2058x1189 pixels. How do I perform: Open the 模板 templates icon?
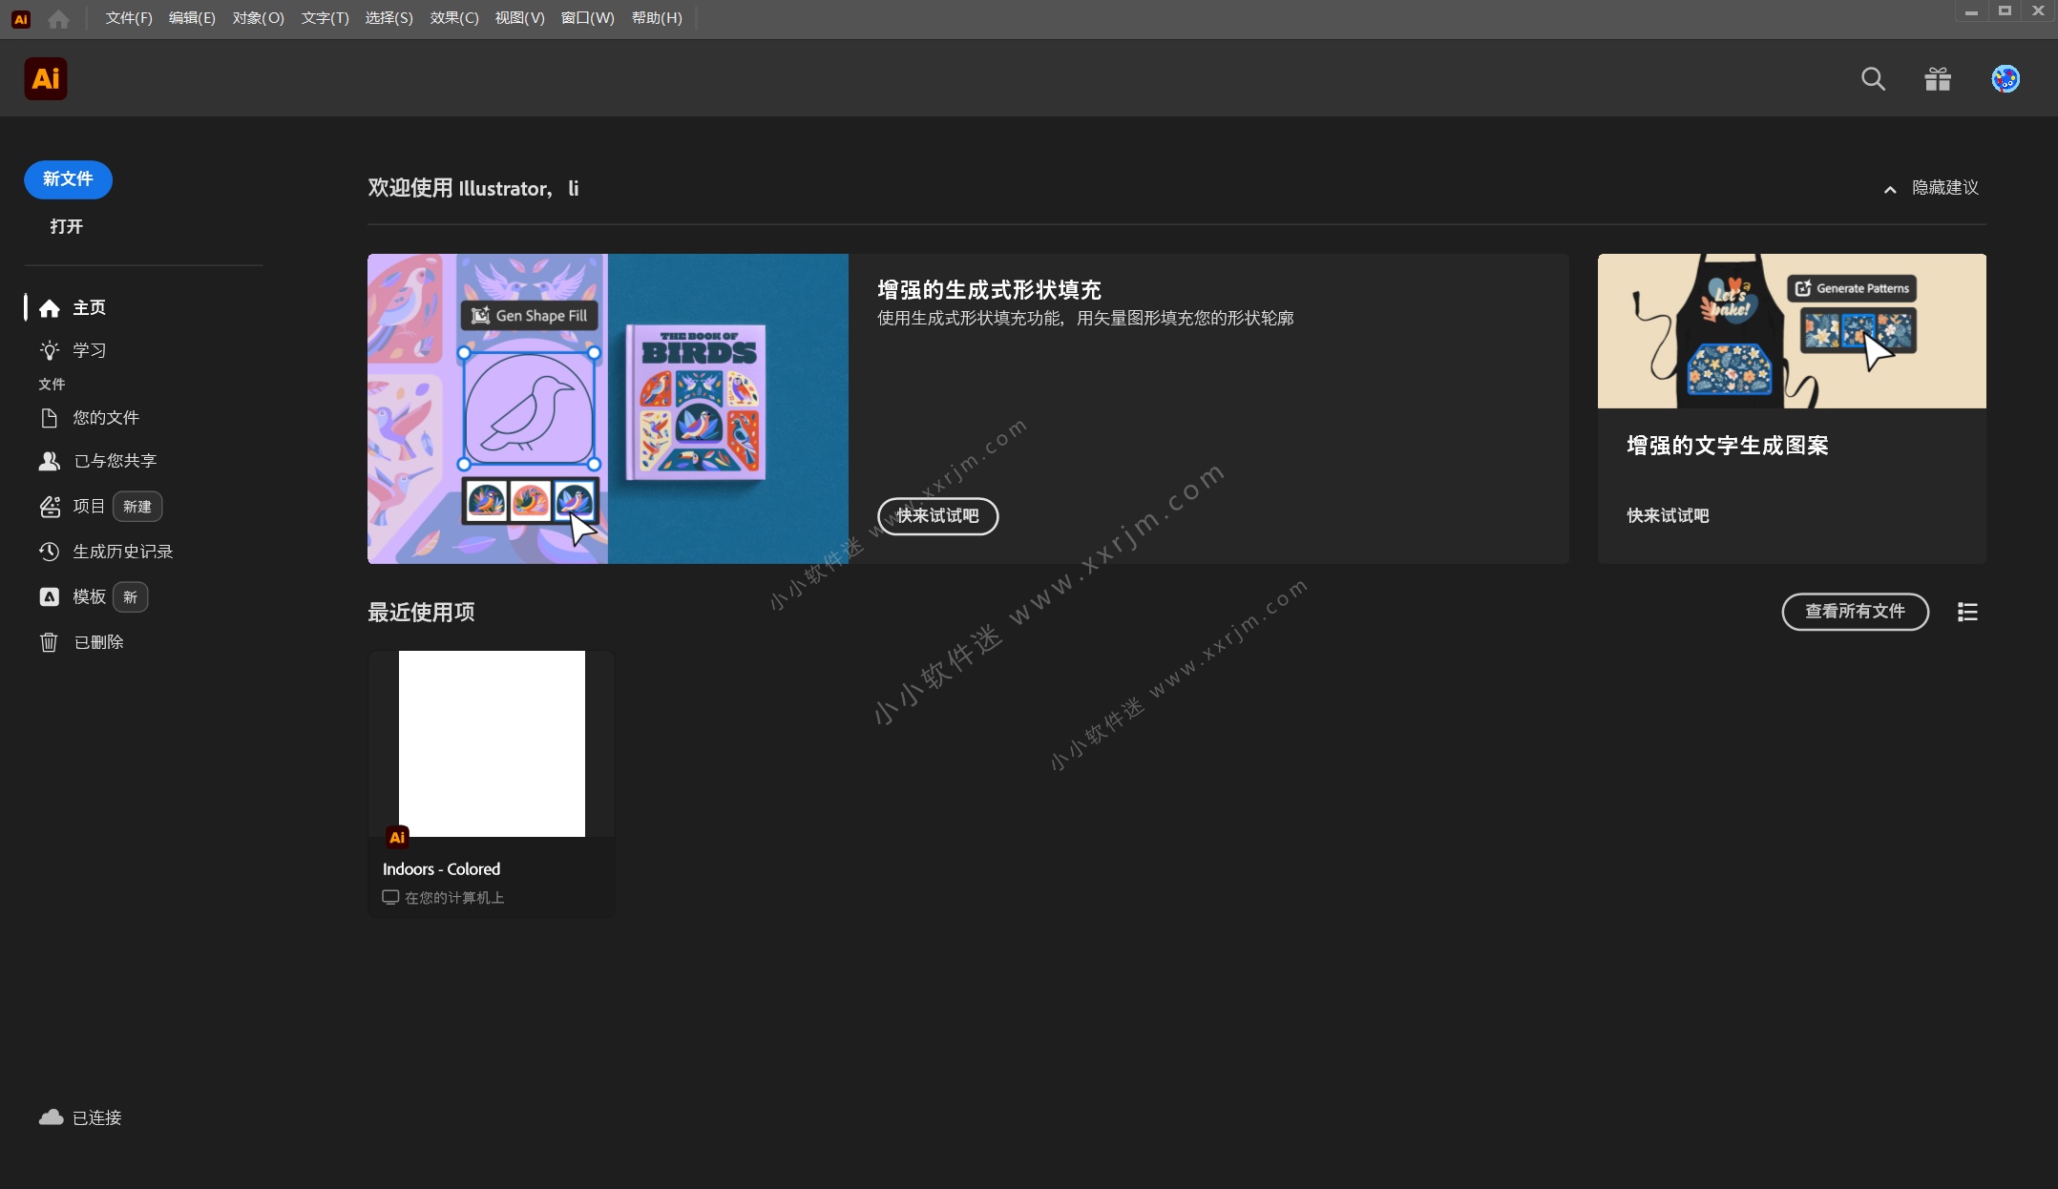(x=50, y=596)
